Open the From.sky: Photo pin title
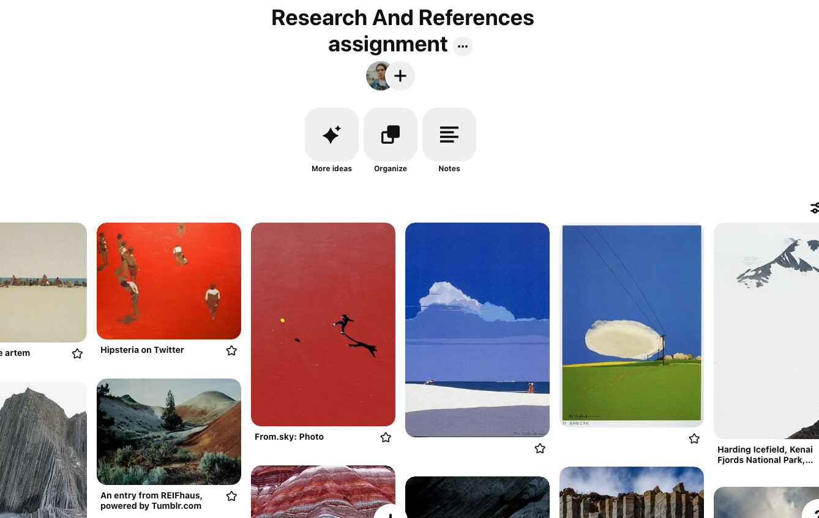This screenshot has width=819, height=518. coord(289,437)
